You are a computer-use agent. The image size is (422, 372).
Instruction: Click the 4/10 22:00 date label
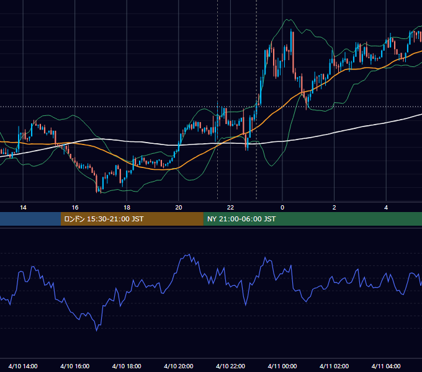(x=230, y=366)
